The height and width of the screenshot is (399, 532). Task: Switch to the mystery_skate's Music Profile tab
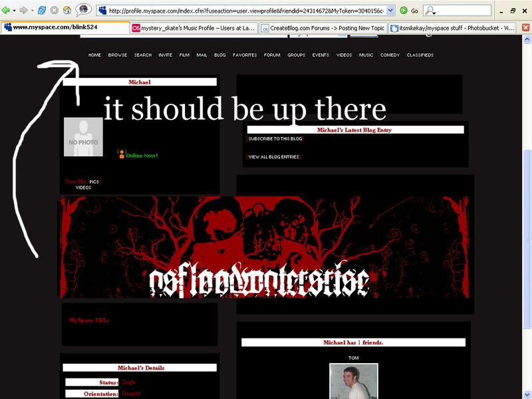coord(193,28)
